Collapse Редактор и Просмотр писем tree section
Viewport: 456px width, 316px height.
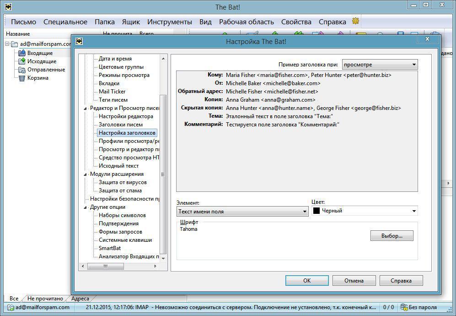(86, 109)
